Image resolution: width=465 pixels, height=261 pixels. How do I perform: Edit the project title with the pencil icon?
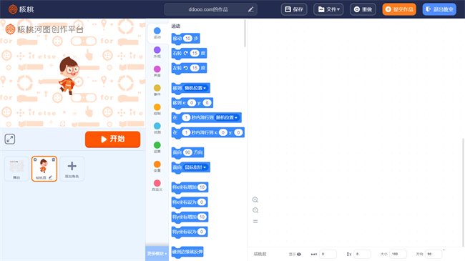click(250, 9)
